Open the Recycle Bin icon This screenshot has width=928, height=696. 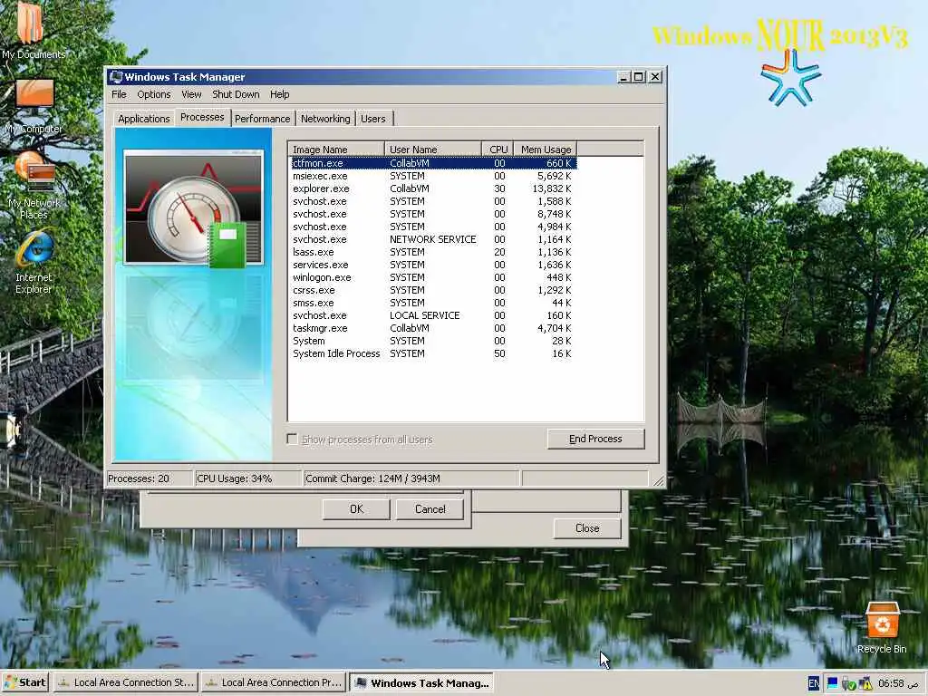[882, 627]
